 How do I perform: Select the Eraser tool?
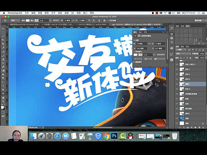click(3, 67)
